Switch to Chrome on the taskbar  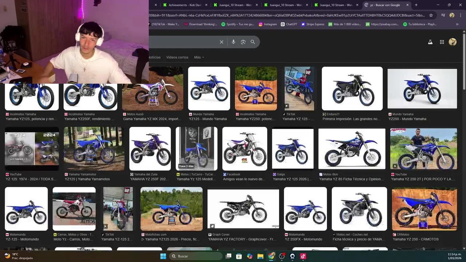(x=271, y=256)
